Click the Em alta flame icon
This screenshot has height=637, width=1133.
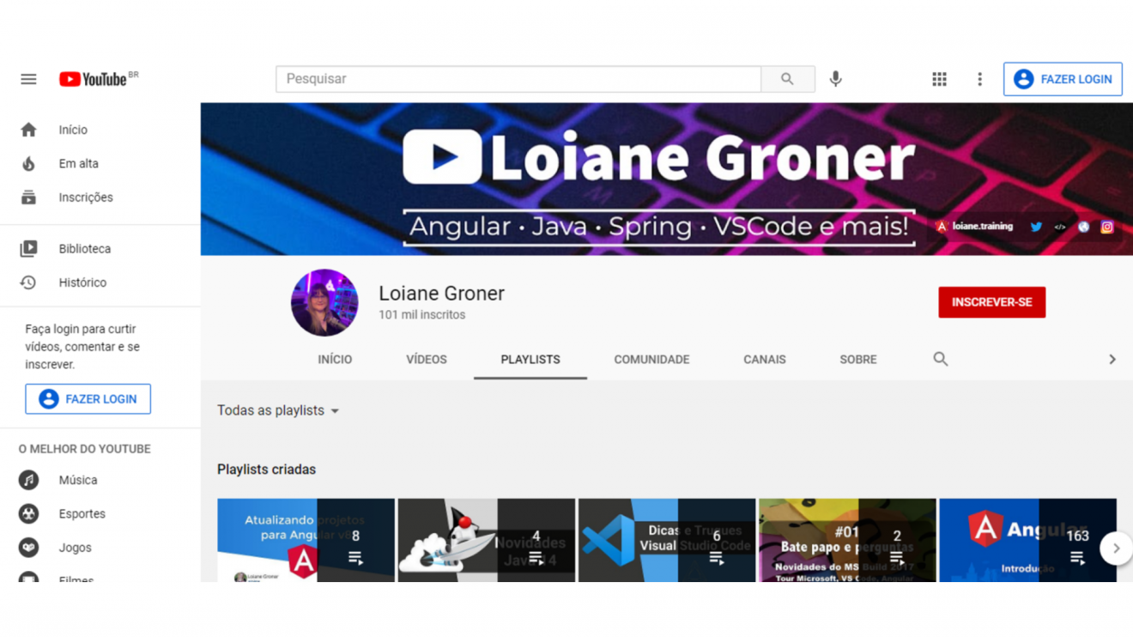(x=28, y=163)
